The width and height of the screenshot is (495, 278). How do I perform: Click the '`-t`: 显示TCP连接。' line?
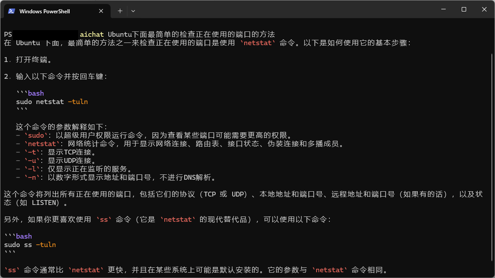tap(56, 152)
